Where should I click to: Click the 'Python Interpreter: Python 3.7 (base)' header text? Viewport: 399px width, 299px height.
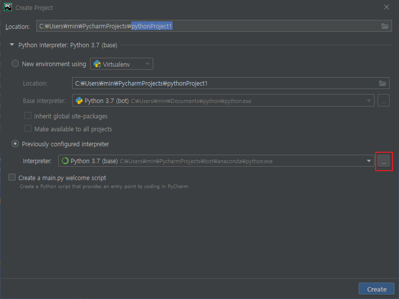(68, 45)
